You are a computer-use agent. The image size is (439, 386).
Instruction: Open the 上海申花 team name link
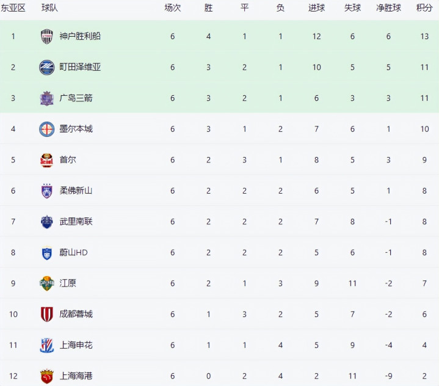[76, 345]
